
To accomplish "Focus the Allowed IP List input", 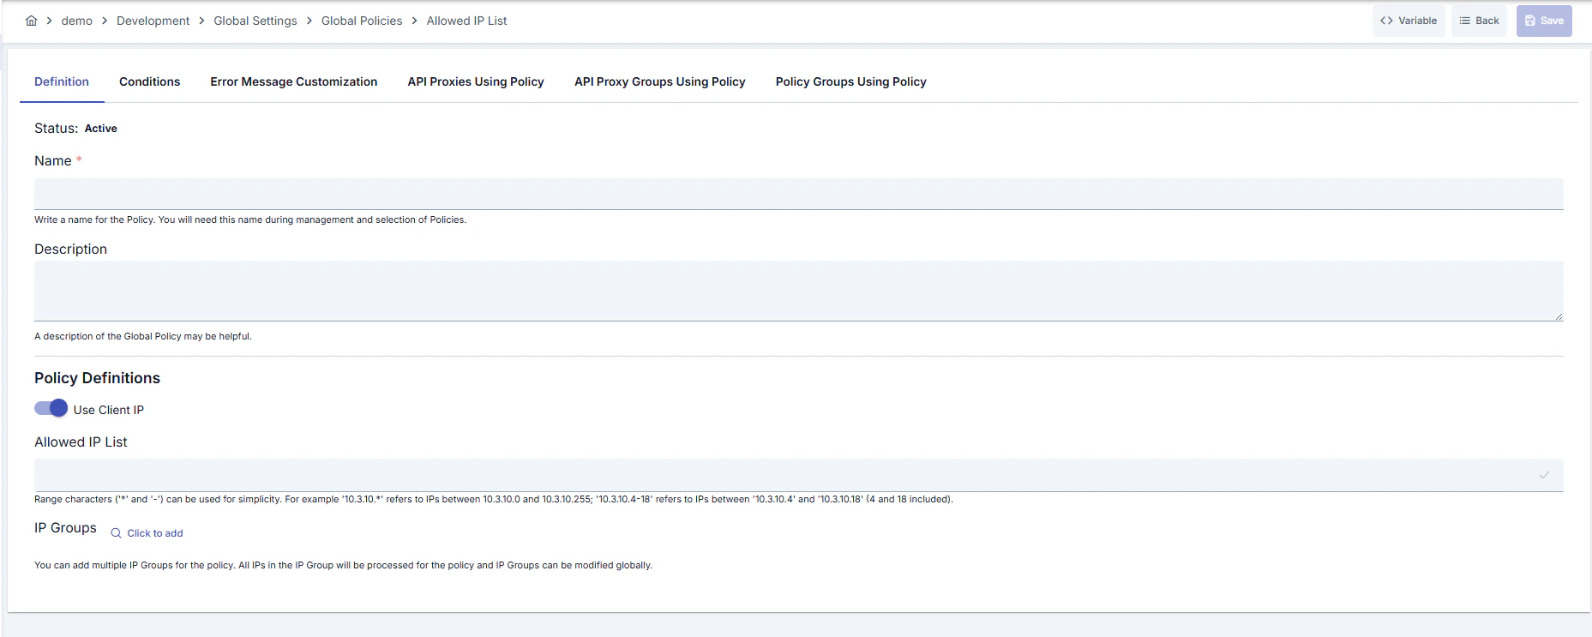I will click(x=799, y=475).
